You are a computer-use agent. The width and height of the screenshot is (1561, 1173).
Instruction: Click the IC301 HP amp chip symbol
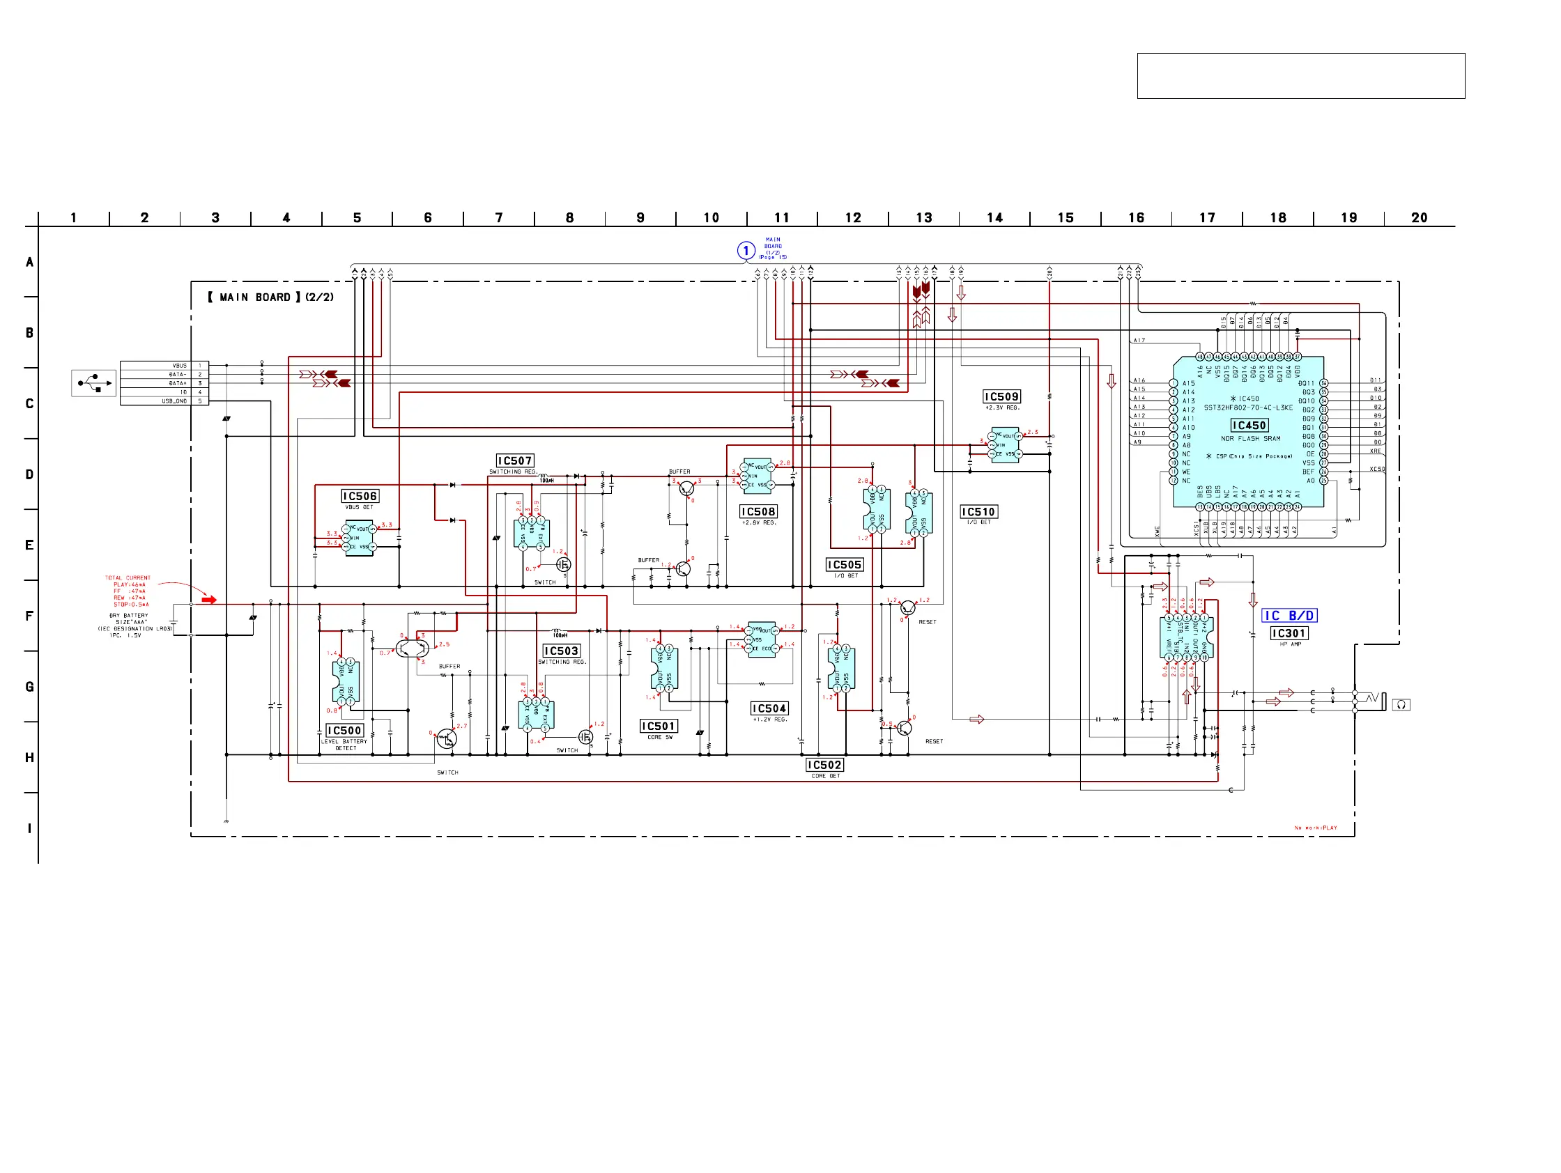click(x=1185, y=637)
